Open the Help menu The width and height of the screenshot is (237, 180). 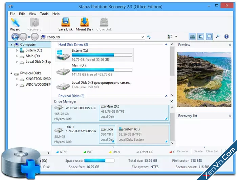(x=56, y=14)
